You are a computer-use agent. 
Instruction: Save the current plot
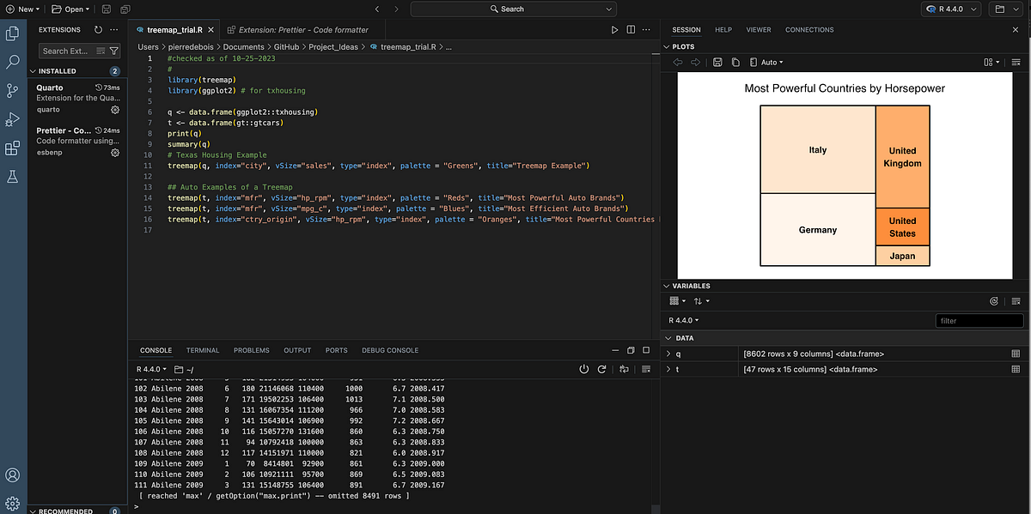pyautogui.click(x=717, y=63)
